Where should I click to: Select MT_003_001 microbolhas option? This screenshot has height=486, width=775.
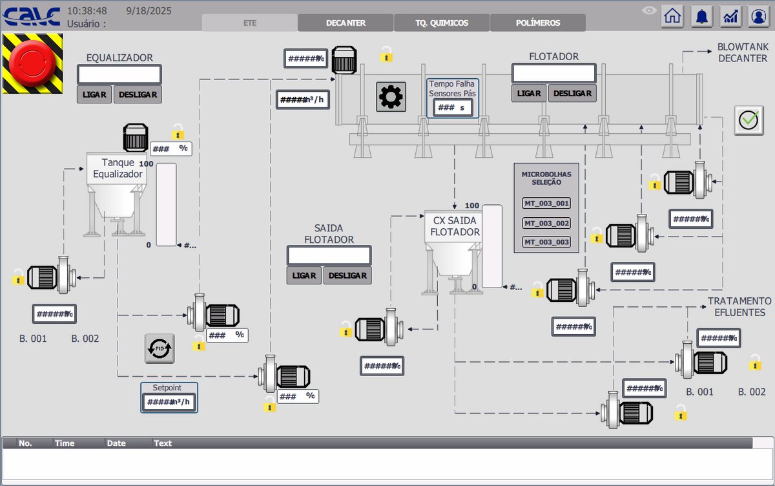pyautogui.click(x=546, y=204)
